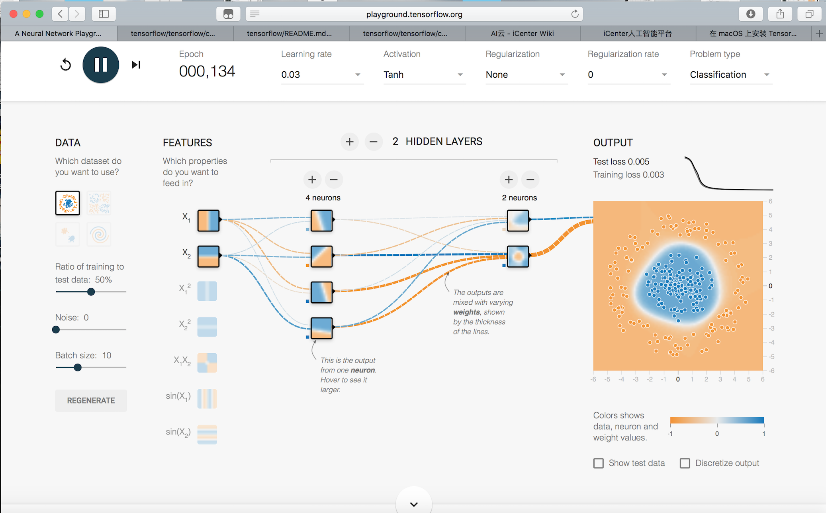The image size is (826, 513).
Task: Show all Safari tabs overview
Action: (x=809, y=14)
